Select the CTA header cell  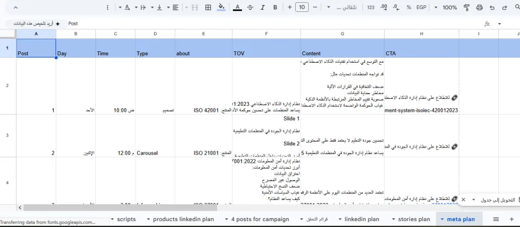point(421,48)
